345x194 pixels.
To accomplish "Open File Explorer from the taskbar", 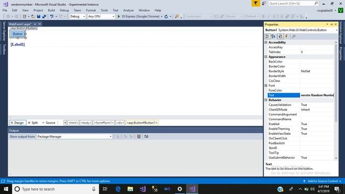I will [x=130, y=189].
